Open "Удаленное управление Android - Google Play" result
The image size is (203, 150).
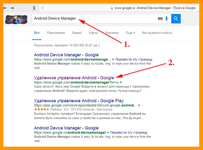coord(79,101)
